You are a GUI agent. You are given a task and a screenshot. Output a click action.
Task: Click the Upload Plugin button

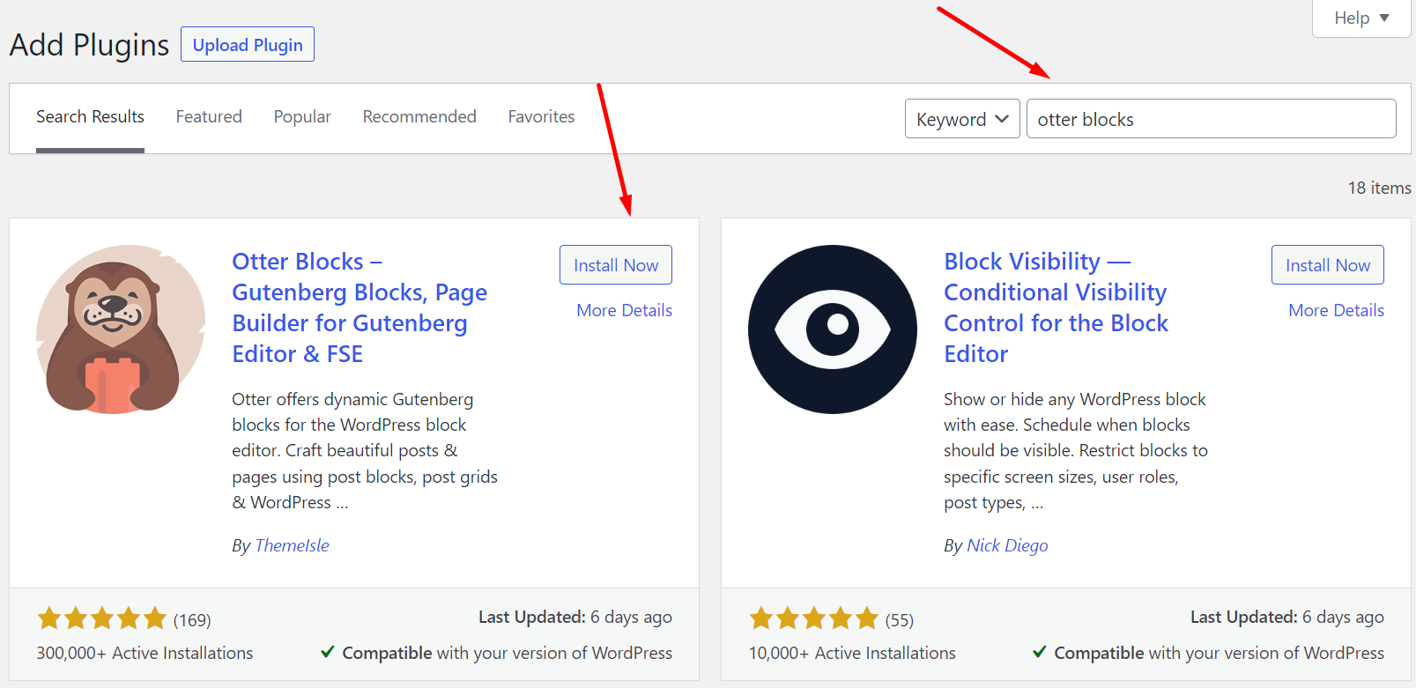[x=248, y=45]
